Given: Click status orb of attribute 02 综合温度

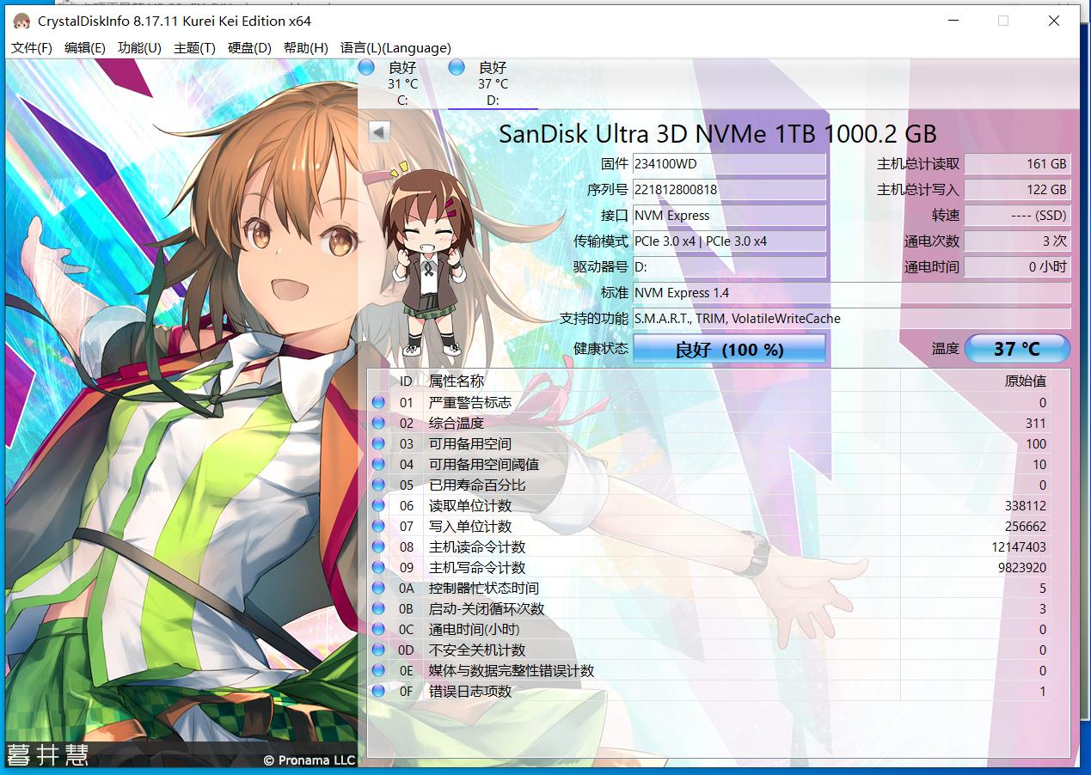Looking at the screenshot, I should coord(378,423).
